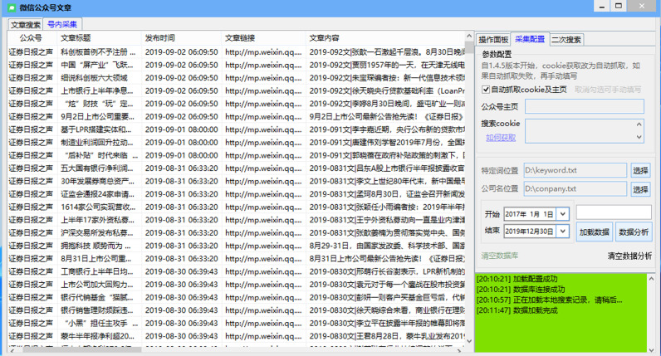Click the WeChat app icon in title bar

coord(12,7)
